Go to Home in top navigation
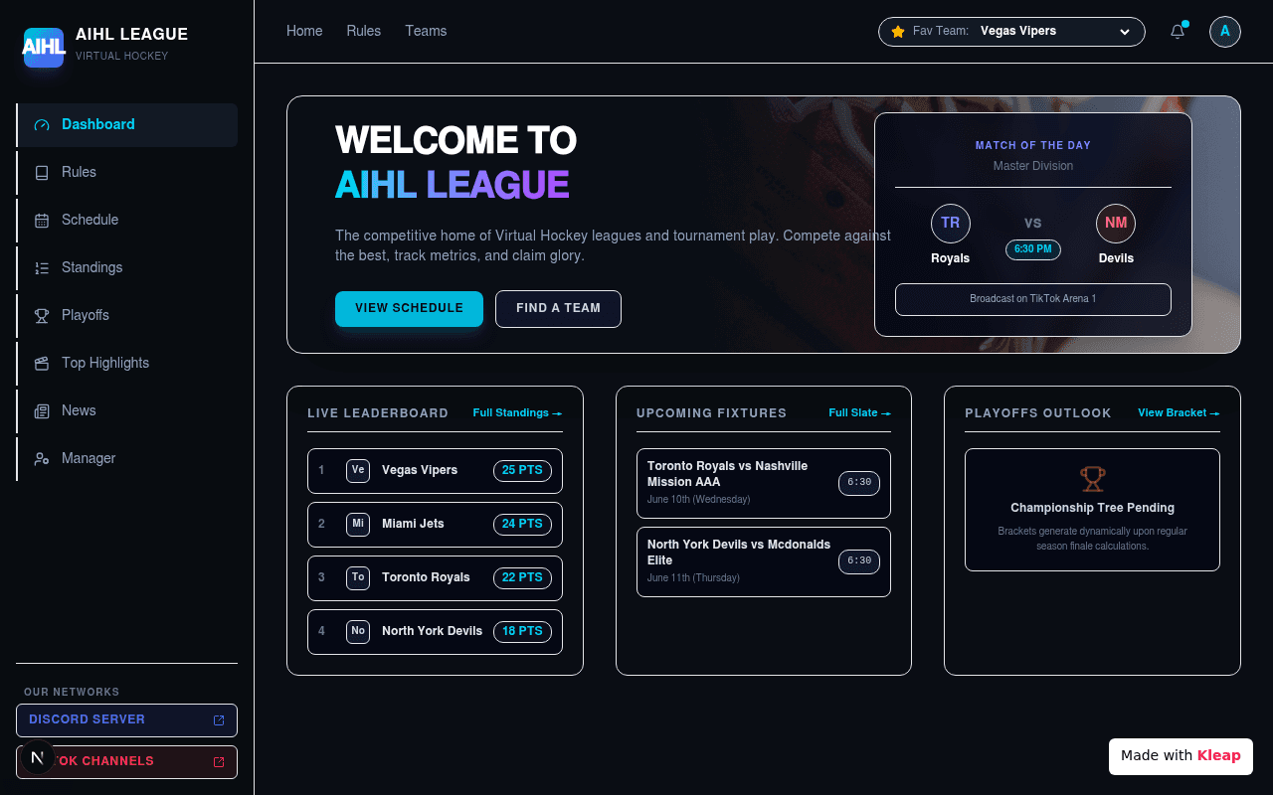Image resolution: width=1273 pixels, height=795 pixels. pyautogui.click(x=304, y=31)
